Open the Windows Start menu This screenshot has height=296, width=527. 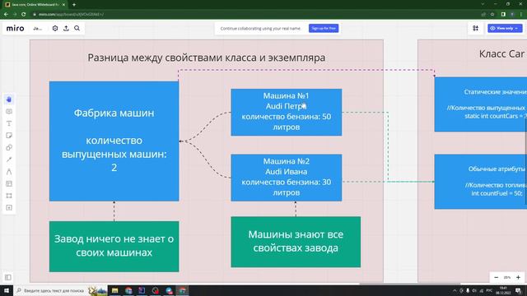pyautogui.click(x=7, y=290)
